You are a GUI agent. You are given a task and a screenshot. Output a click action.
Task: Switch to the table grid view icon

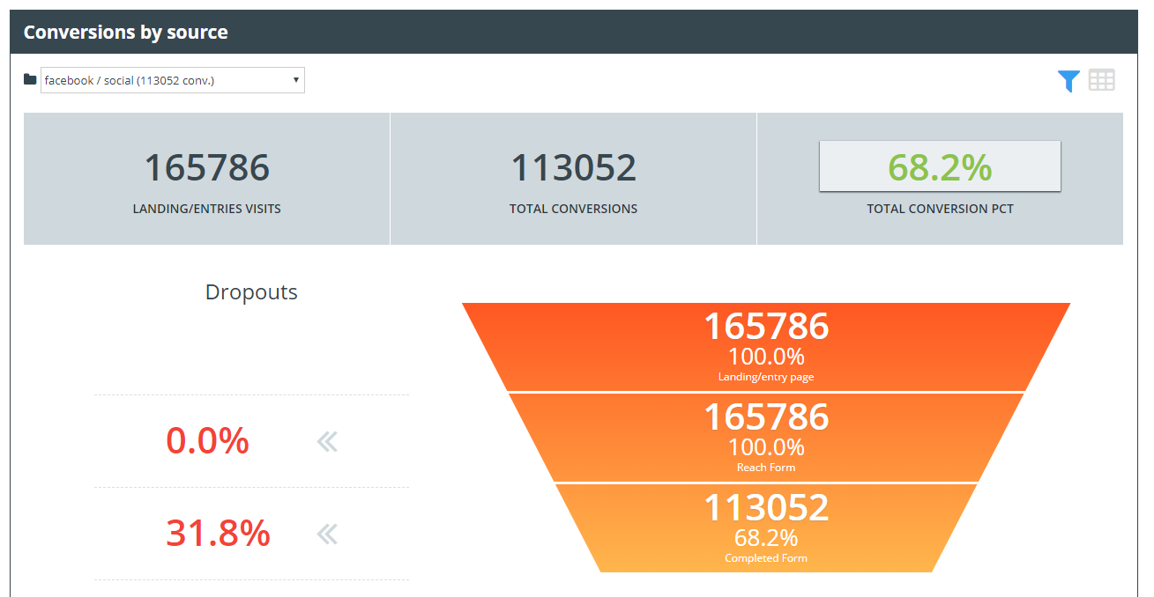click(1101, 80)
